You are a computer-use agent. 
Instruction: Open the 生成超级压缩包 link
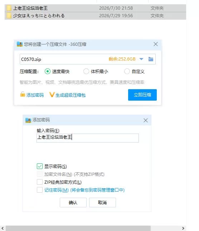[71, 95]
